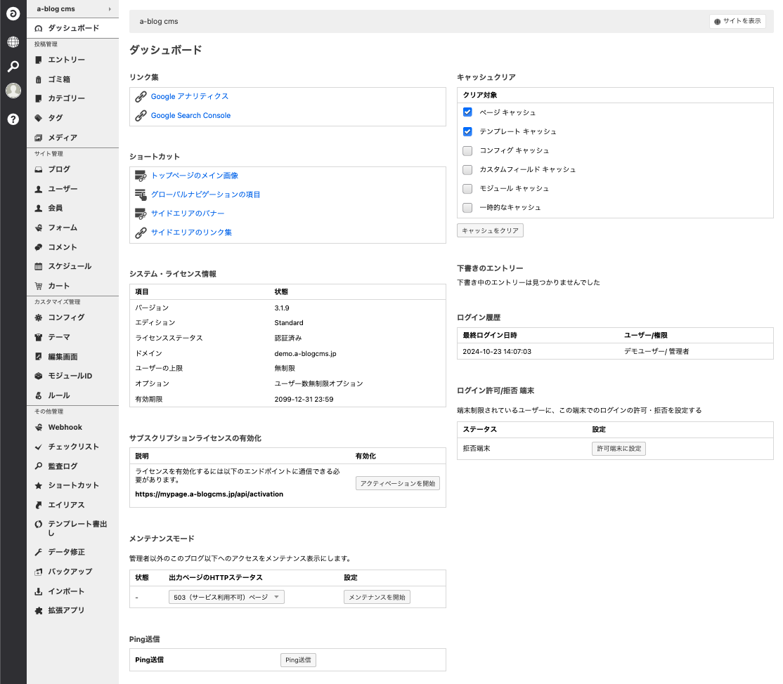Viewport: 783px width, 684px height.
Task: Open コンフィグ in the sidebar
Action: coord(66,317)
